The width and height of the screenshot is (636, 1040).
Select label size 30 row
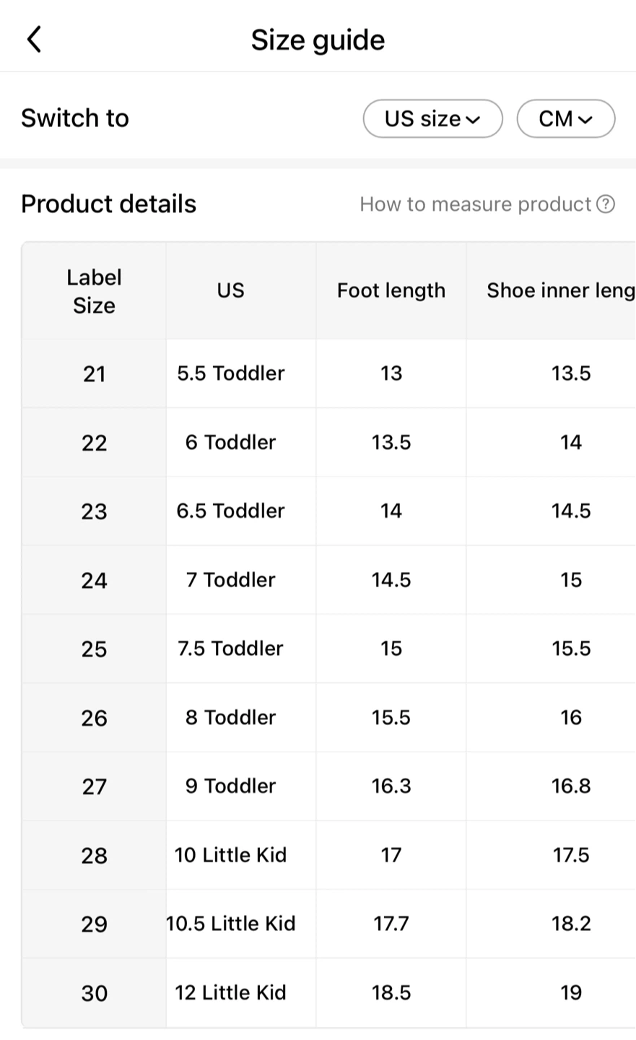tap(94, 992)
